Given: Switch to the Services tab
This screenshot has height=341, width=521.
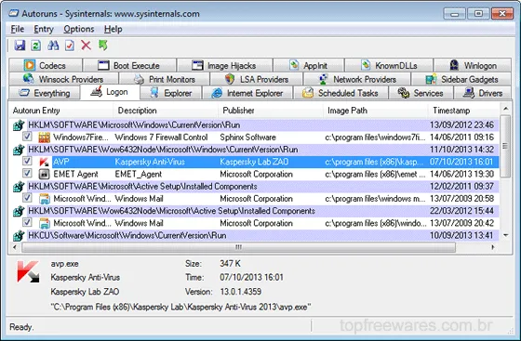Looking at the screenshot, I should pyautogui.click(x=421, y=93).
